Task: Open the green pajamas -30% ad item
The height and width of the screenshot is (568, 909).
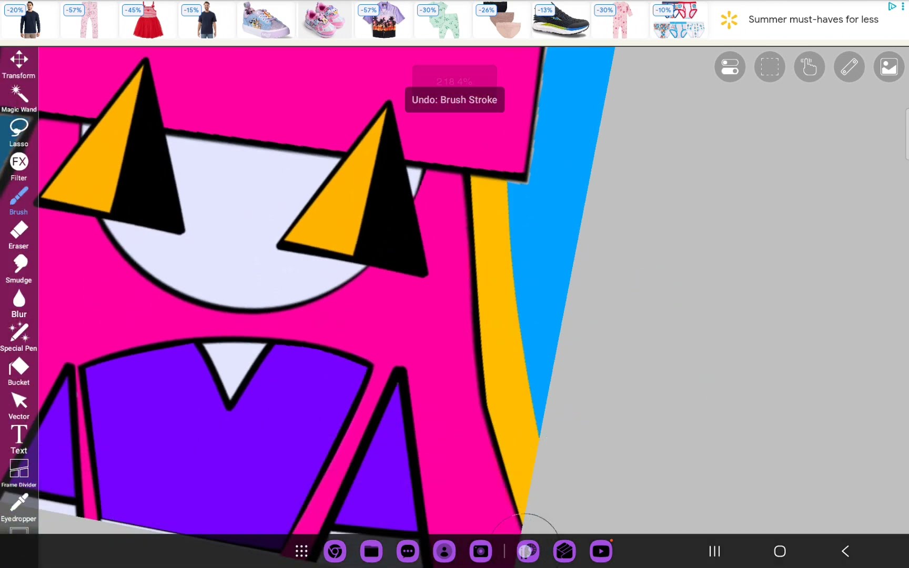Action: click(442, 20)
